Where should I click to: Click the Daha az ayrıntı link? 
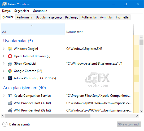[x=19, y=124]
